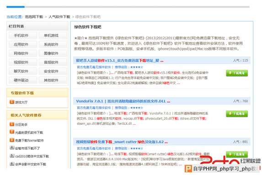Click the top progress bar
This screenshot has height=175, width=262.
click(x=128, y=7)
